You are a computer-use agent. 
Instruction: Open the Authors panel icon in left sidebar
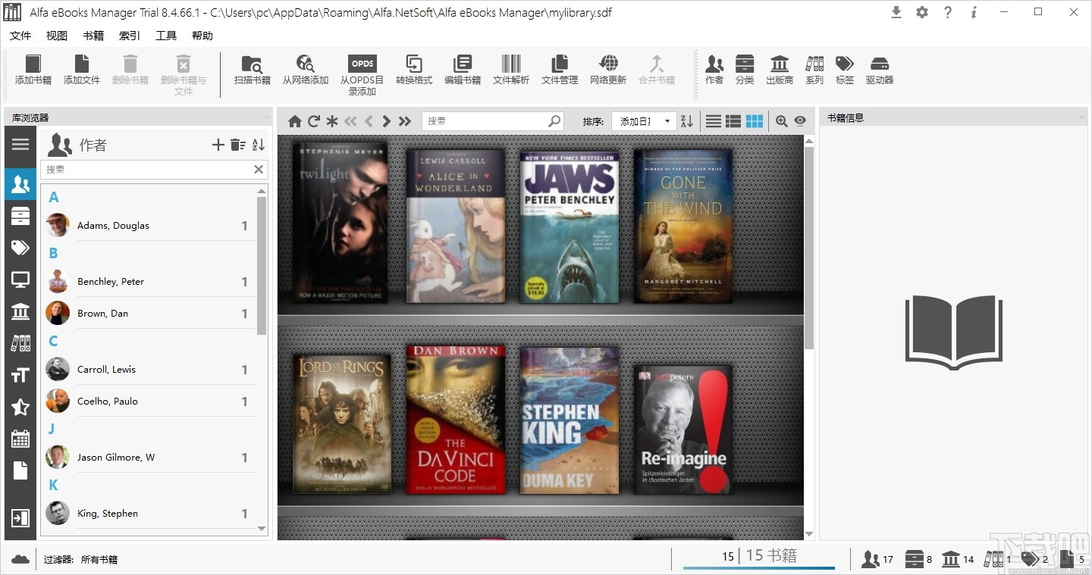click(x=20, y=183)
